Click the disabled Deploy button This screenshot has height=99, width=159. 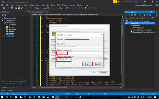93,73
